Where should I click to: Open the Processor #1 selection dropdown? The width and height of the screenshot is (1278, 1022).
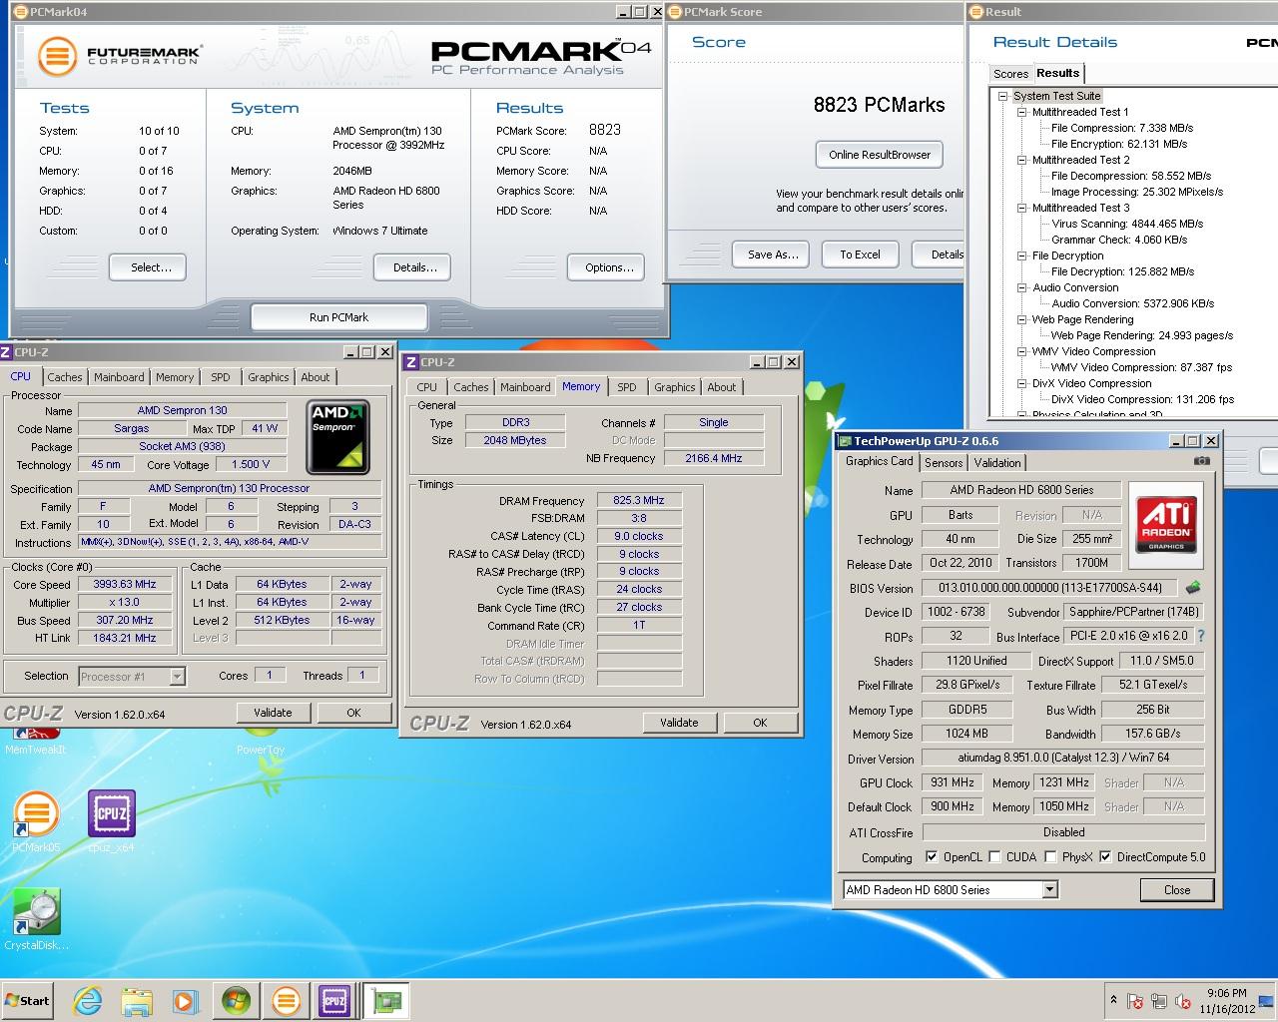pos(177,677)
